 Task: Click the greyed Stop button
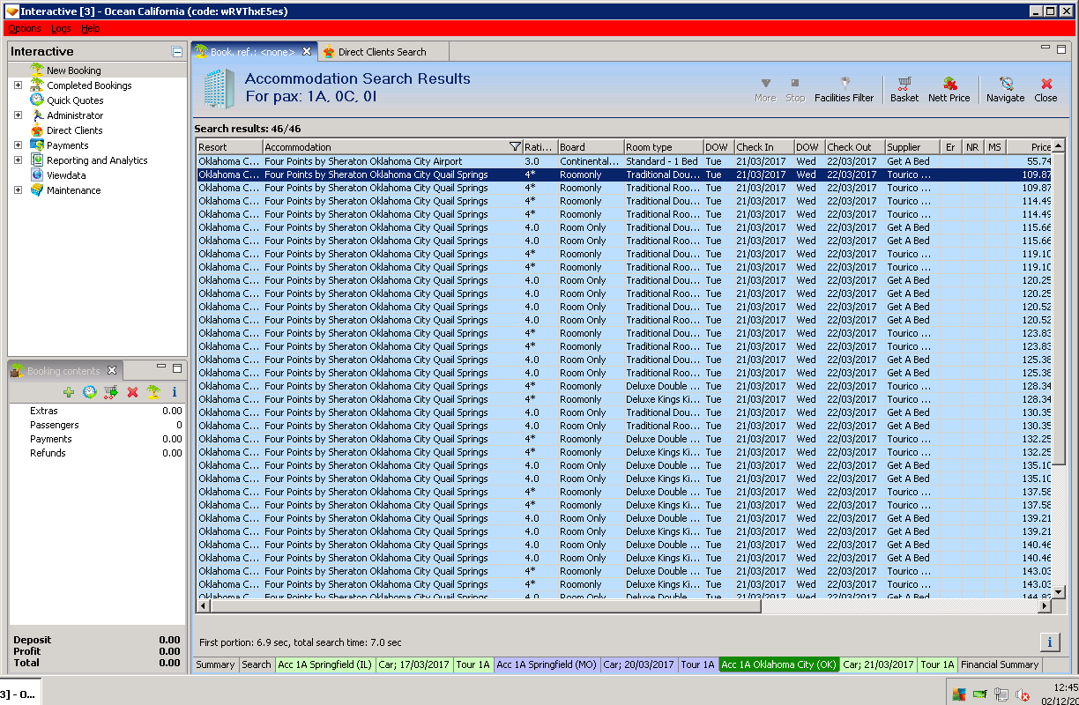795,89
